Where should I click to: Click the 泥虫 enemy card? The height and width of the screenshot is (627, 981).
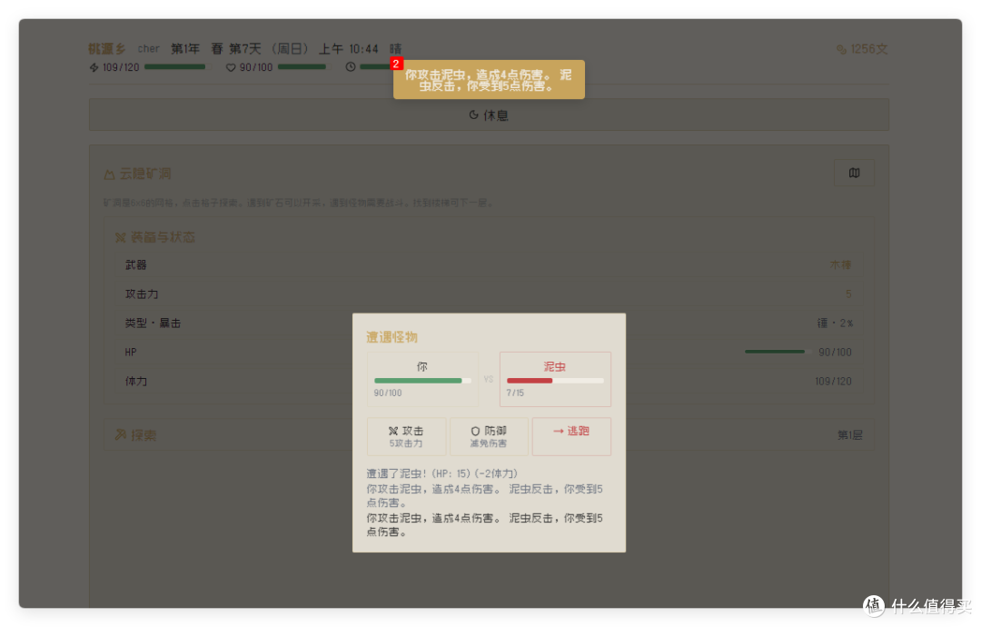555,379
